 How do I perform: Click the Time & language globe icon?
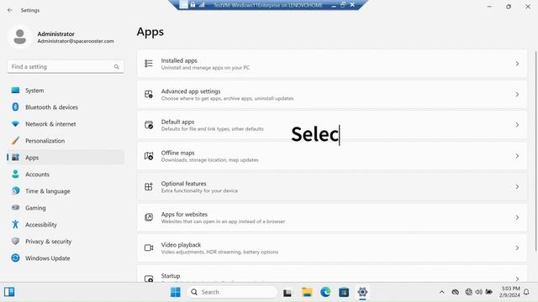[15, 190]
